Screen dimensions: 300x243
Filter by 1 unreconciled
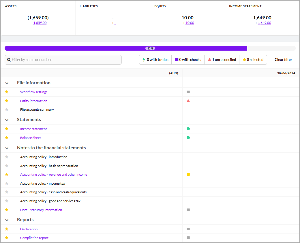point(222,60)
